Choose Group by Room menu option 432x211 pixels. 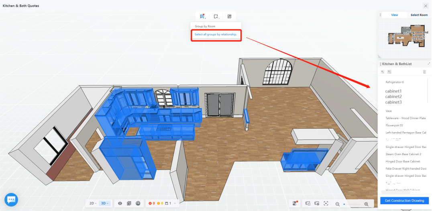[x=205, y=26]
